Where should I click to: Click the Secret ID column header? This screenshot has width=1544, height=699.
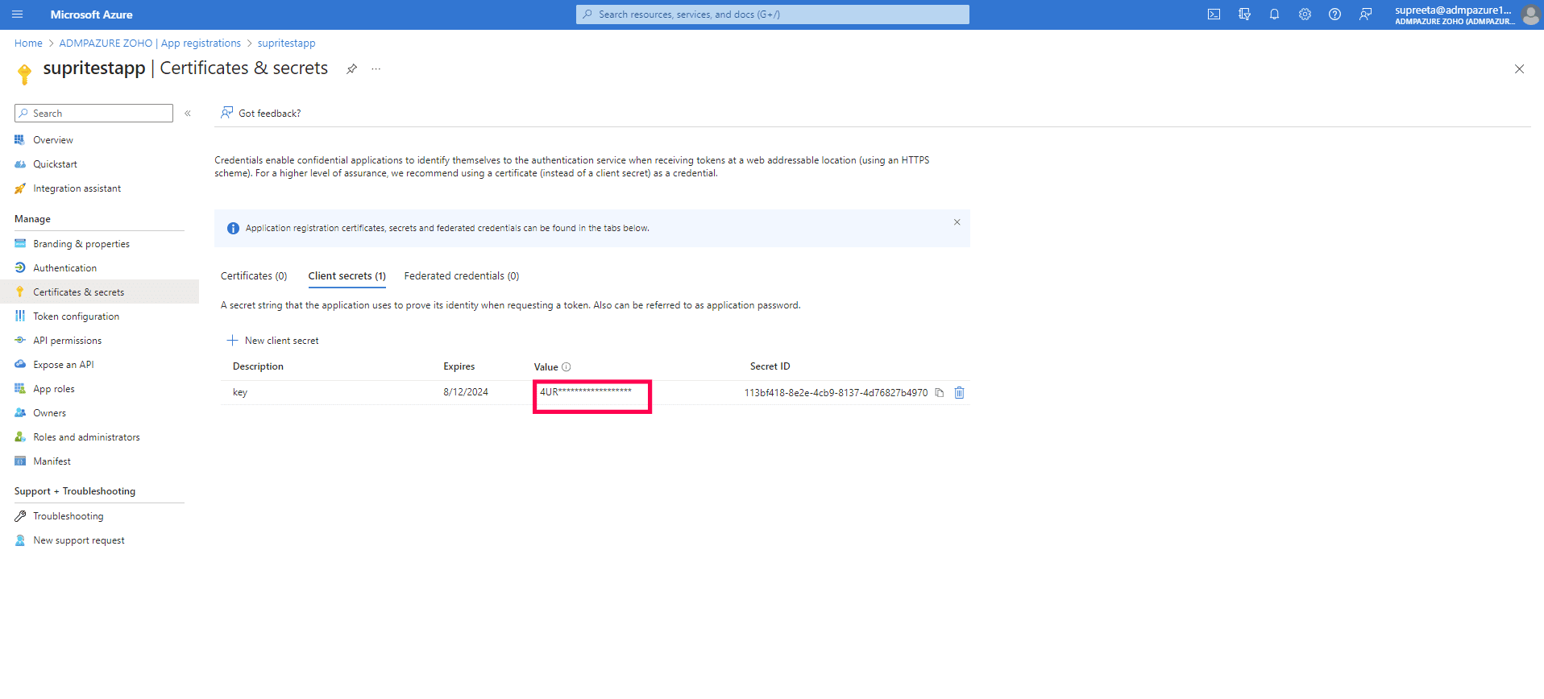point(770,366)
